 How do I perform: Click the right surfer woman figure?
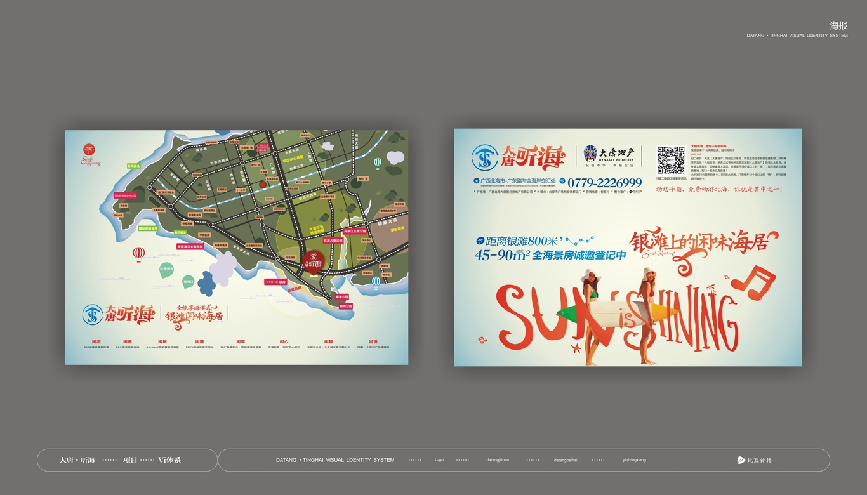tap(648, 315)
